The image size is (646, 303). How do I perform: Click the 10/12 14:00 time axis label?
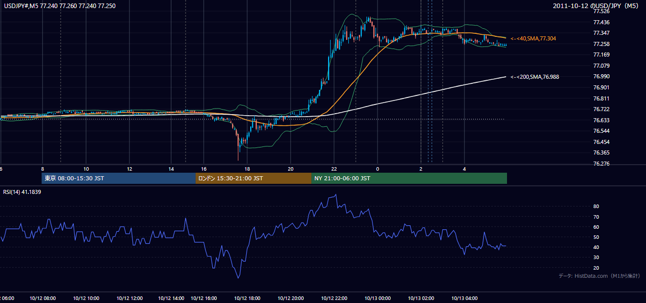click(x=172, y=298)
